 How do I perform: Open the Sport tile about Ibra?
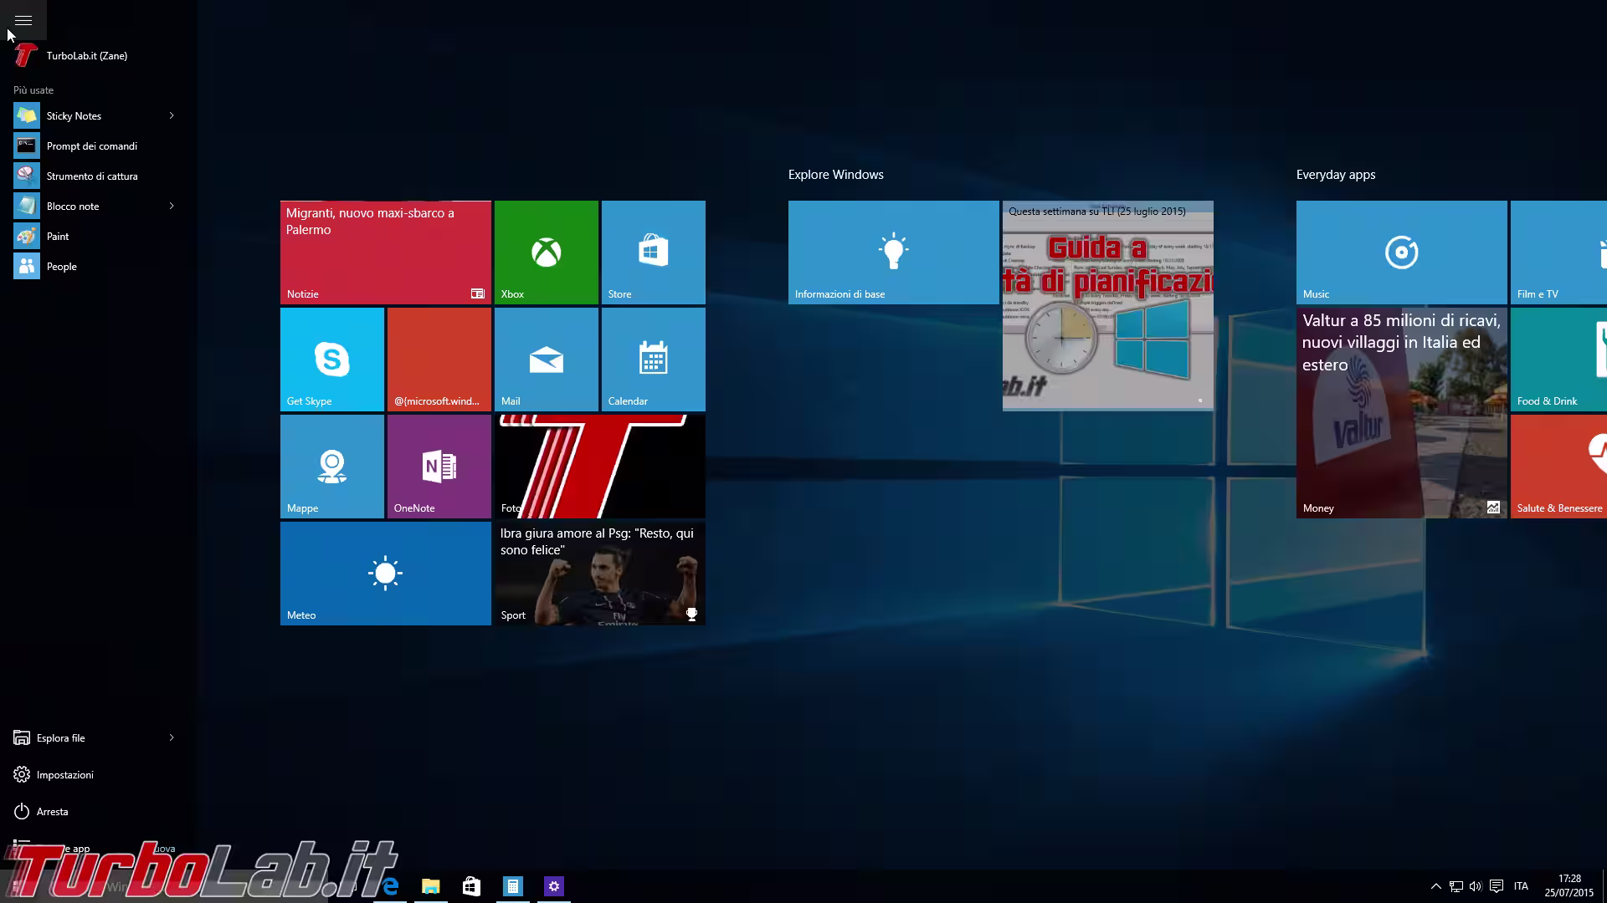[599, 574]
